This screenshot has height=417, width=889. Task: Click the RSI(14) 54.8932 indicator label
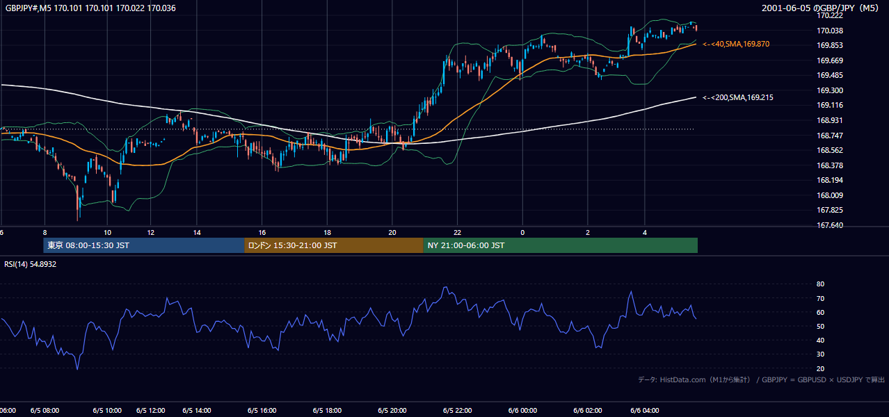[31, 264]
